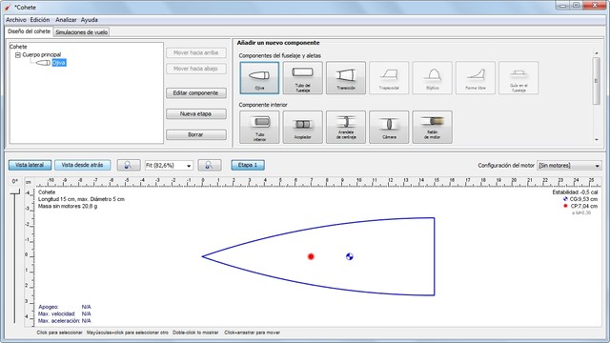This screenshot has height=343, width=610.
Task: Add a Tubo interior component
Action: (x=259, y=127)
